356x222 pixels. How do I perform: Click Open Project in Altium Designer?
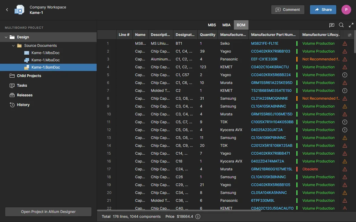[x=48, y=212]
